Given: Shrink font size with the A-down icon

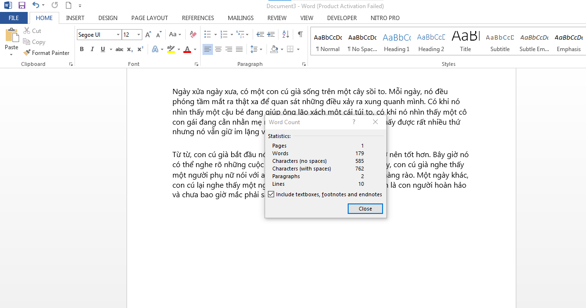Looking at the screenshot, I should pyautogui.click(x=158, y=35).
